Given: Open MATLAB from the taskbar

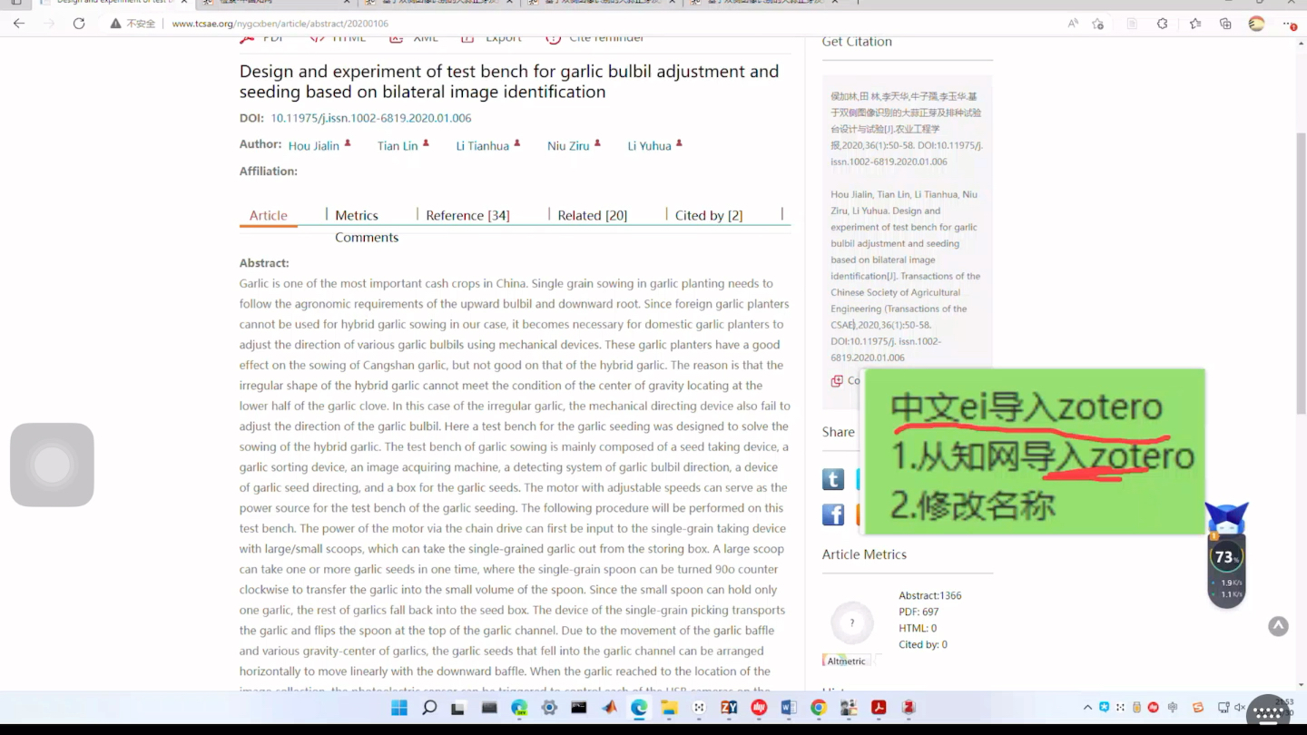Looking at the screenshot, I should point(609,708).
